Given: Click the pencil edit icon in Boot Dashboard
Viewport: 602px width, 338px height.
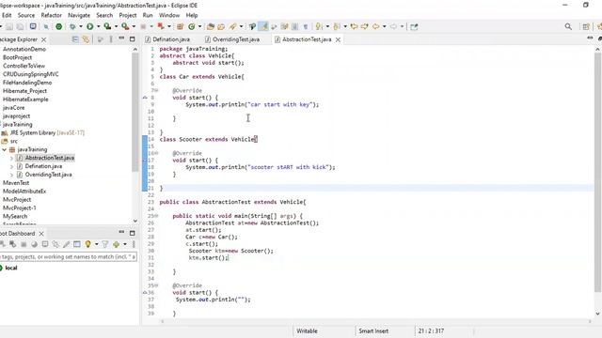Looking at the screenshot, I should pos(66,244).
